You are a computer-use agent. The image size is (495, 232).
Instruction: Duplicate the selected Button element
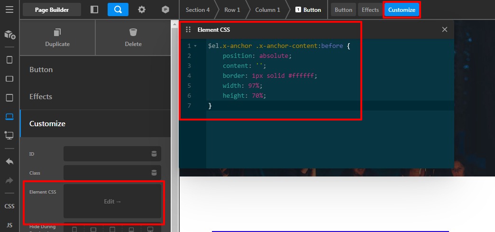57,38
